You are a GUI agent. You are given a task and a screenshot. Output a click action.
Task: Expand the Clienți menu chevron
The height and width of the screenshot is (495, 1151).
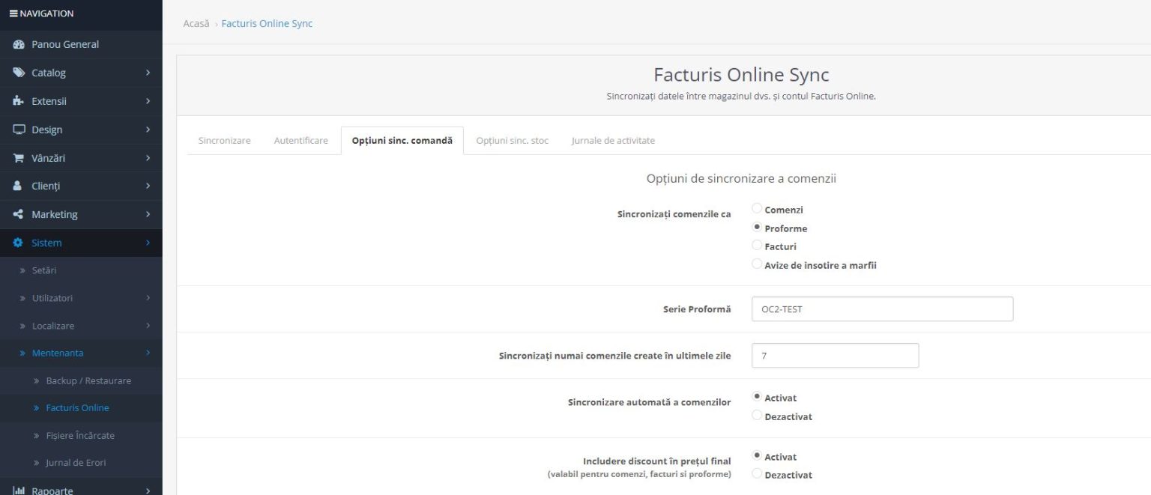click(x=148, y=186)
